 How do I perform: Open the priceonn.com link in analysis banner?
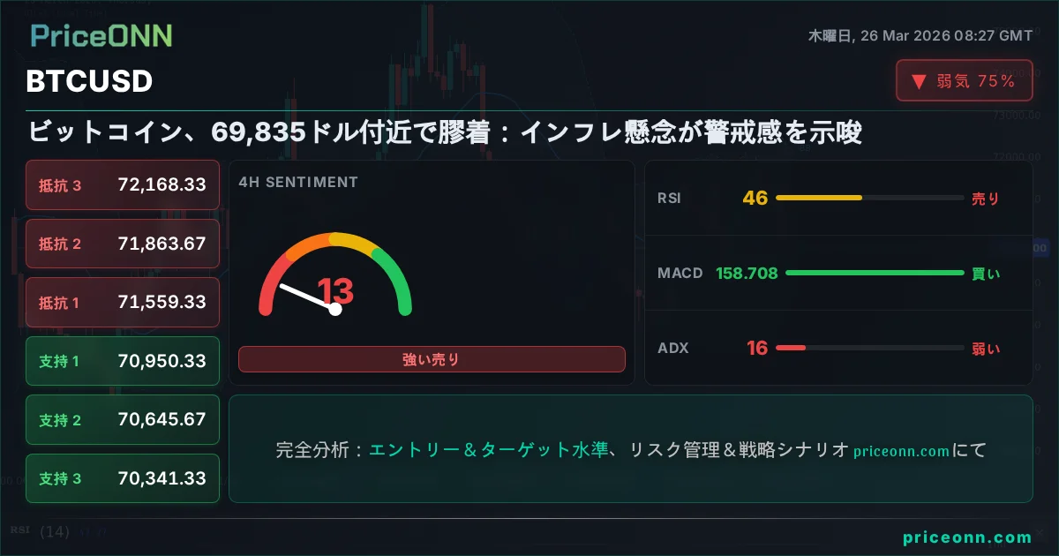point(901,451)
